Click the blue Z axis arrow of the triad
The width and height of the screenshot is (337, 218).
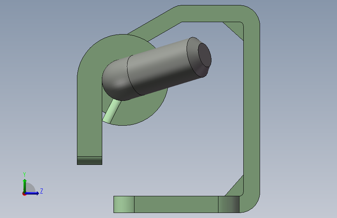[x=32, y=193]
